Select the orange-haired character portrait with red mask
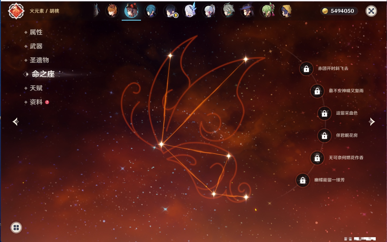The height and width of the screenshot is (242, 387). (112, 11)
